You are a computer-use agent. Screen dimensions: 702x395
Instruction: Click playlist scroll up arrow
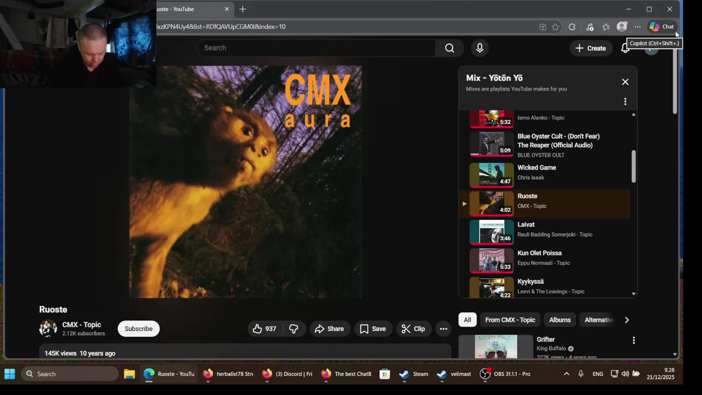633,115
